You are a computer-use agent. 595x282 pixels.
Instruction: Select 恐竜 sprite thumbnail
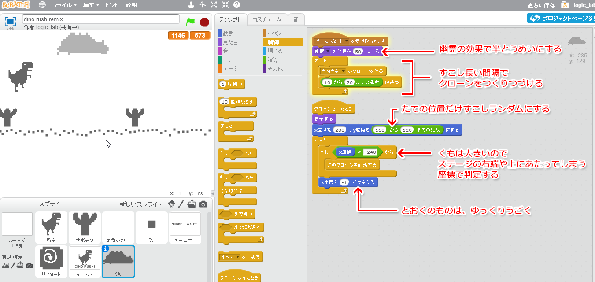(52, 227)
